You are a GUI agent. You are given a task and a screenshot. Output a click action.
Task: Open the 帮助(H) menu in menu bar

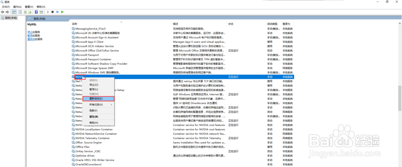[x=41, y=7]
